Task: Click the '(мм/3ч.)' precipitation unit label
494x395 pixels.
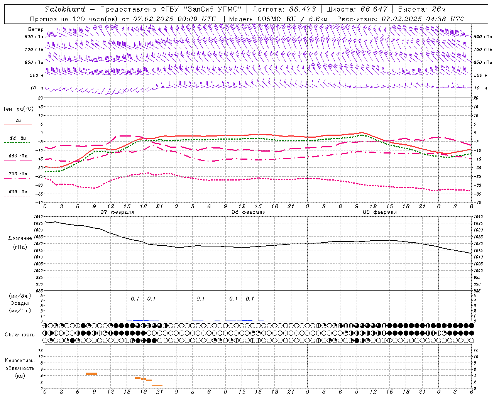Action: click(20, 296)
